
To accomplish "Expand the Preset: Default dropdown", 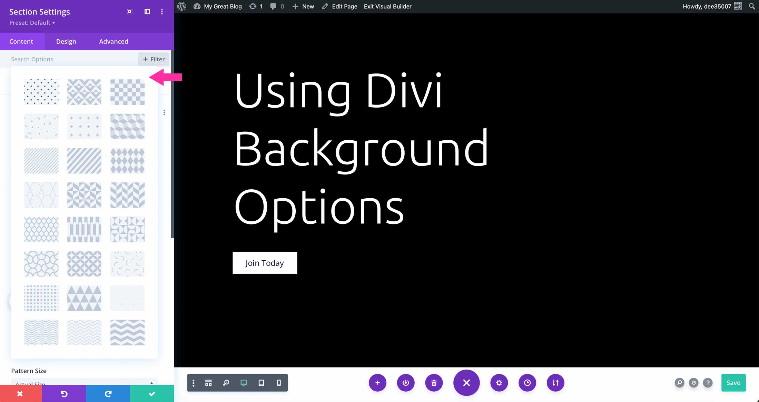I will click(31, 23).
